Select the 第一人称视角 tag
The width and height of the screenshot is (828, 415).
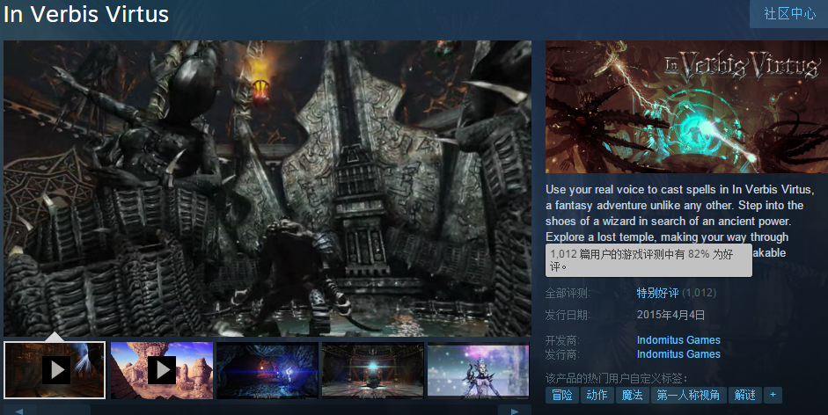pyautogui.click(x=688, y=395)
